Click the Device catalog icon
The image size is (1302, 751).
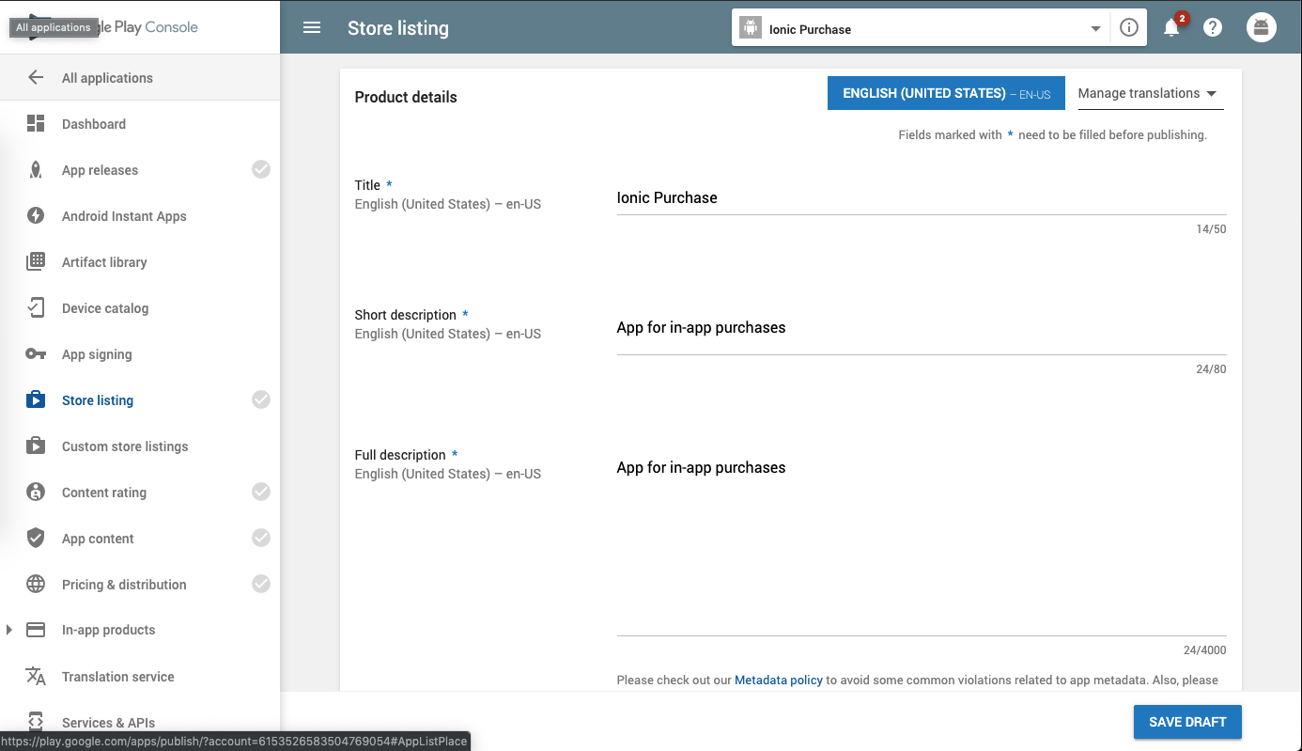[x=36, y=308]
